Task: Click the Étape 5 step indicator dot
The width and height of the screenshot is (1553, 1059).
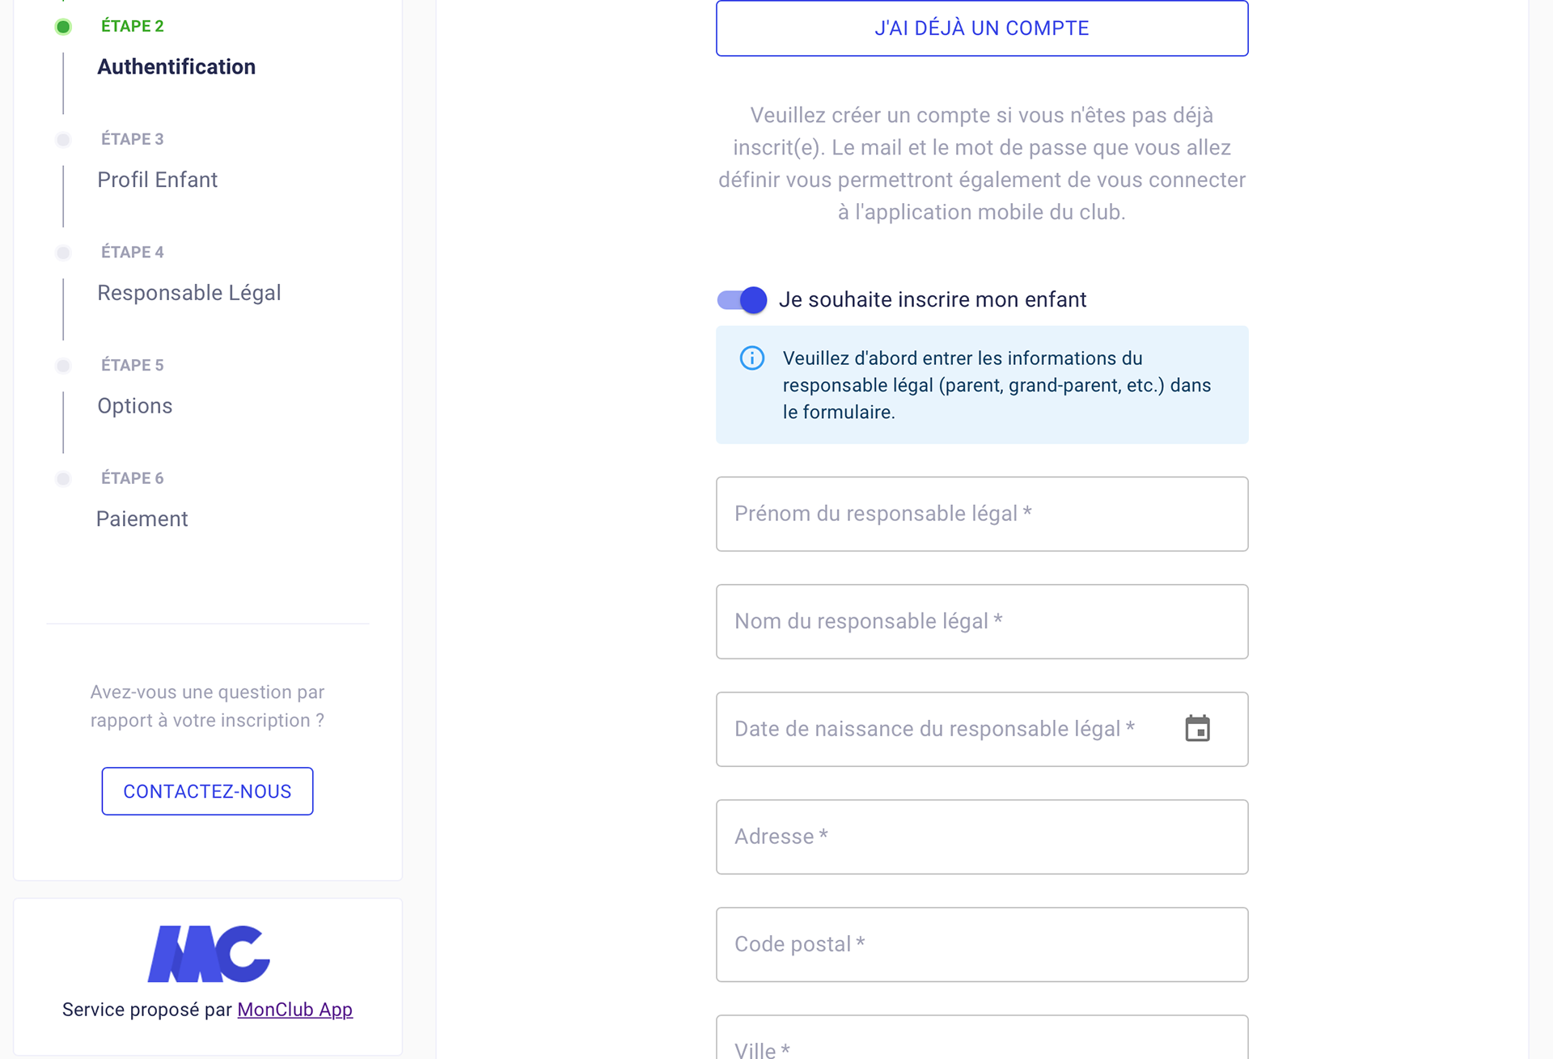Action: [x=63, y=366]
